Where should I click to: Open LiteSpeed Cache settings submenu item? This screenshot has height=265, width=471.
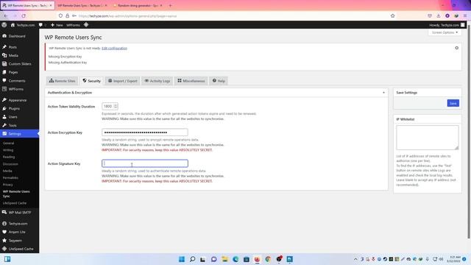pos(15,203)
